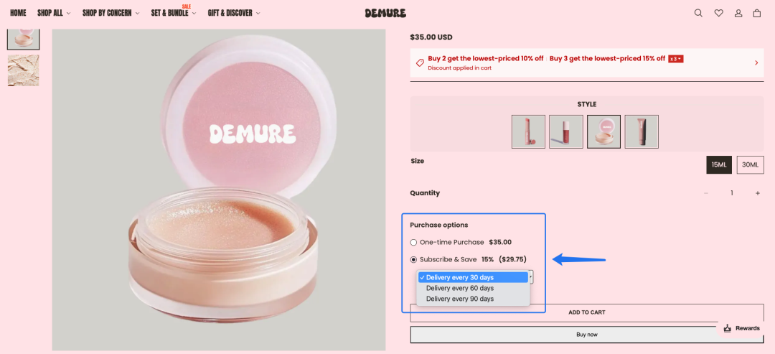Expand the x3 discount dropdown badge
The height and width of the screenshot is (354, 775).
[676, 59]
